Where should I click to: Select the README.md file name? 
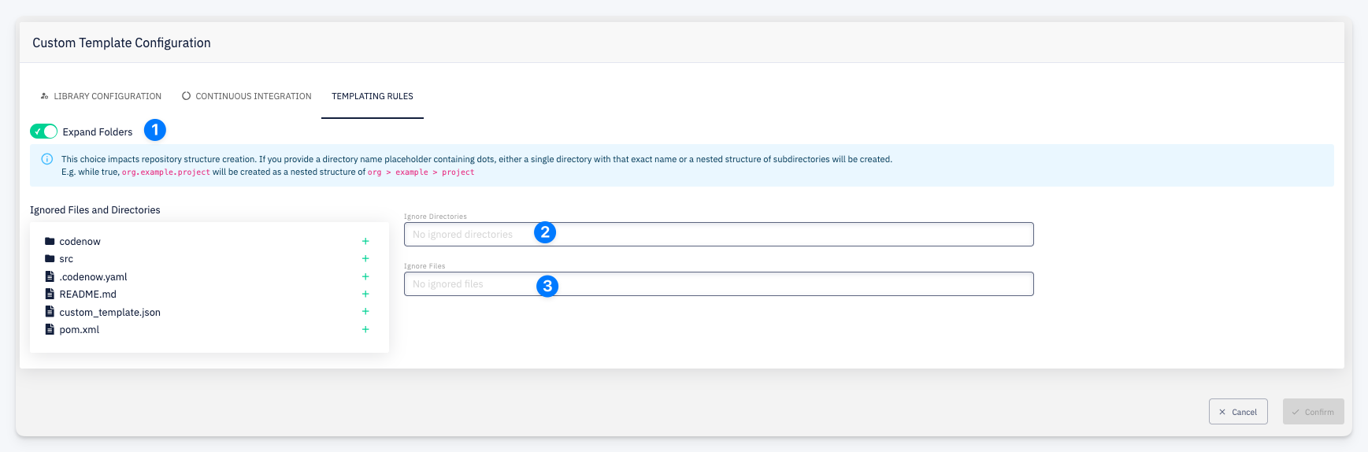point(88,295)
